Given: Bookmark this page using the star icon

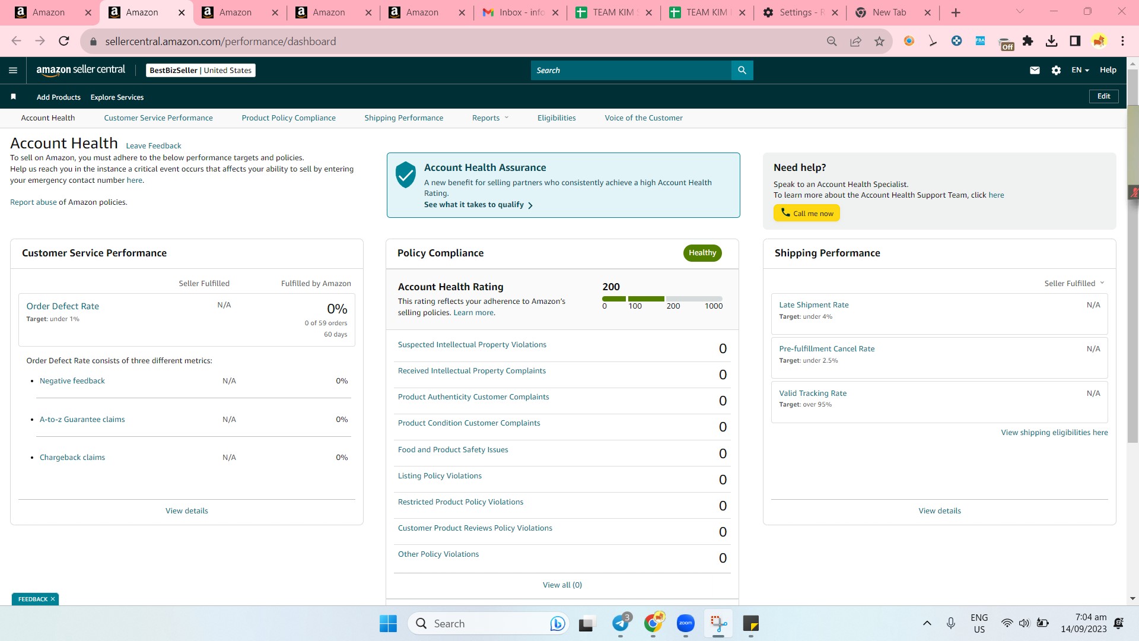Looking at the screenshot, I should coord(879,41).
